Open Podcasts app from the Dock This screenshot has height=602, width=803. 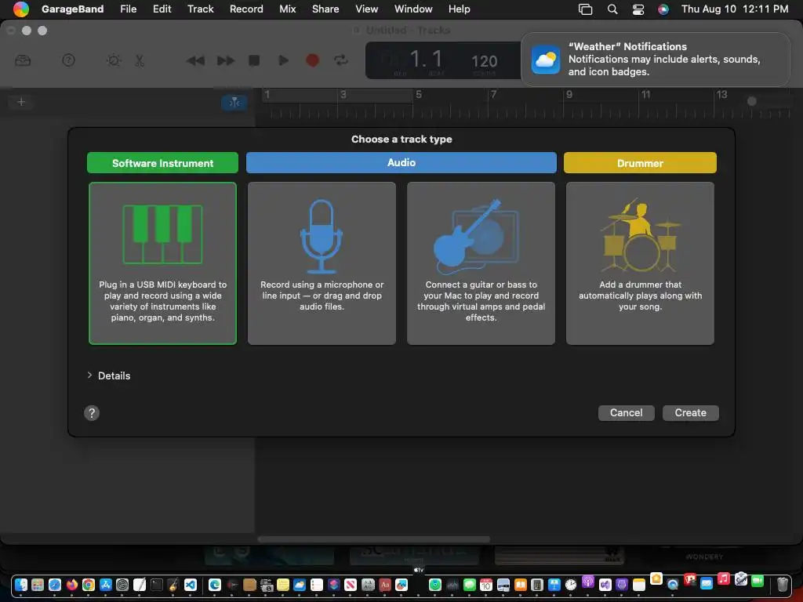(x=588, y=582)
